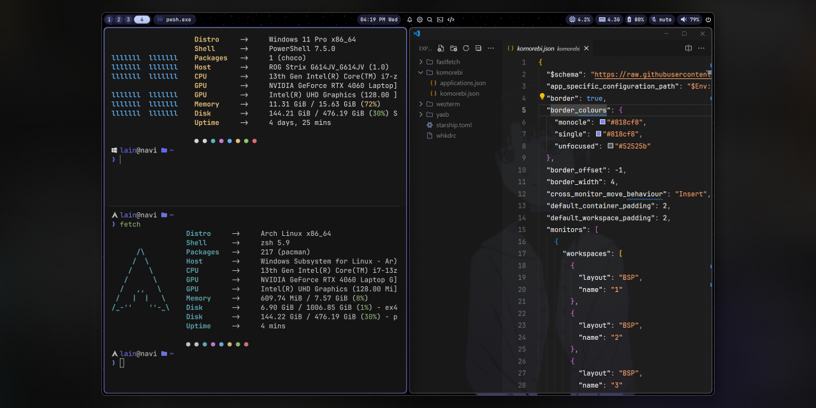Click "cross_monitor_move_behaviour" key text
Viewport: 816px width, 408px height.
coord(606,194)
